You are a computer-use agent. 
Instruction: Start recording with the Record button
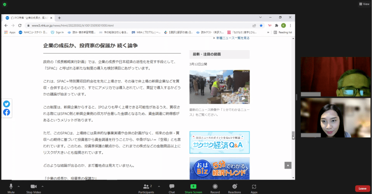[215, 187]
